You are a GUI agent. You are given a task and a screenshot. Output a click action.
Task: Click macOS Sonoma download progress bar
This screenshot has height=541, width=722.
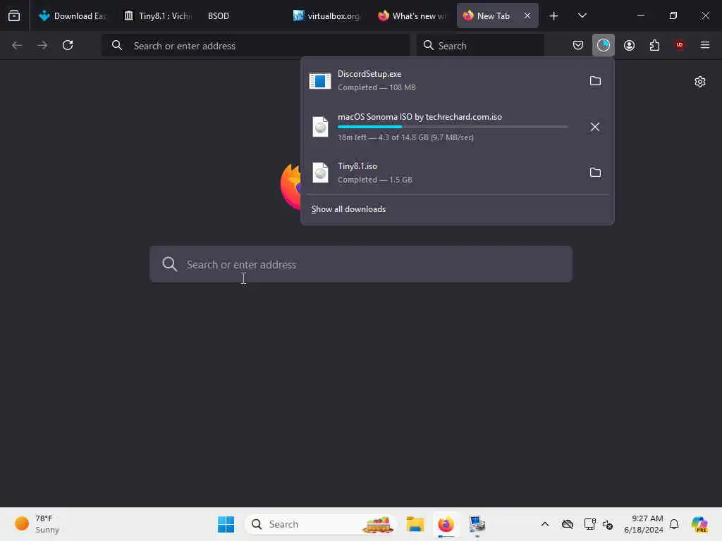453,127
